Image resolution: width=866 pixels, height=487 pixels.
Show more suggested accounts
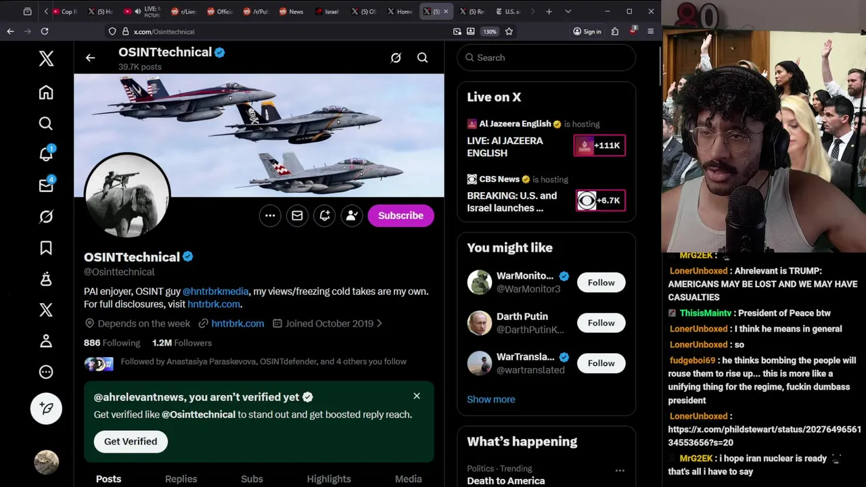point(491,400)
